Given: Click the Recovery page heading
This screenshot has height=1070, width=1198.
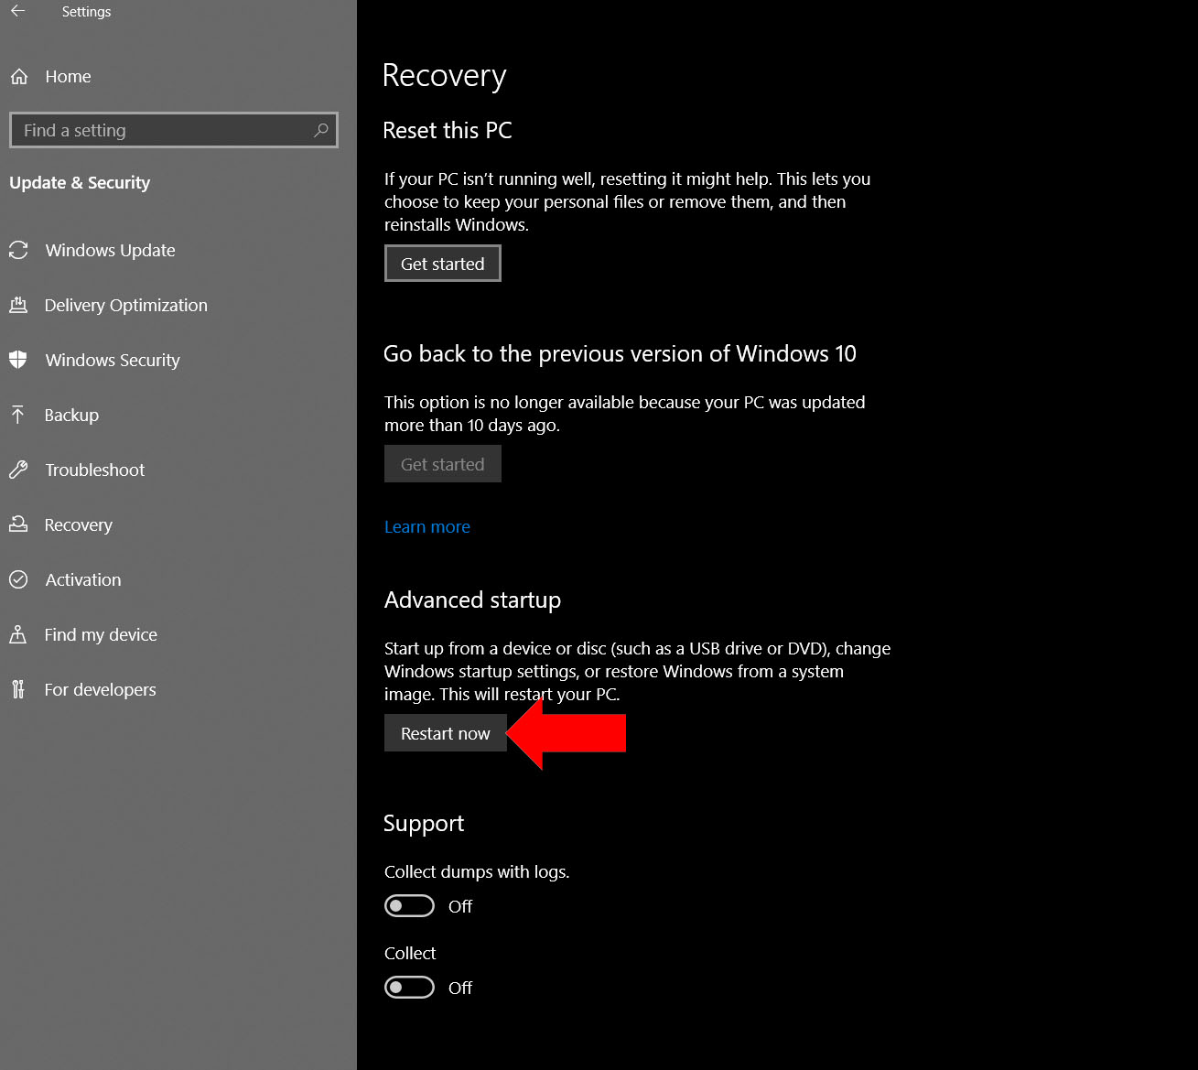Looking at the screenshot, I should point(444,75).
